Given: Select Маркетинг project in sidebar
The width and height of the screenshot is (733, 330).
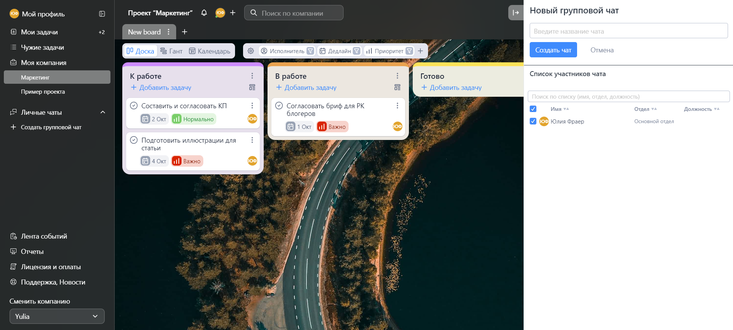Looking at the screenshot, I should click(57, 77).
